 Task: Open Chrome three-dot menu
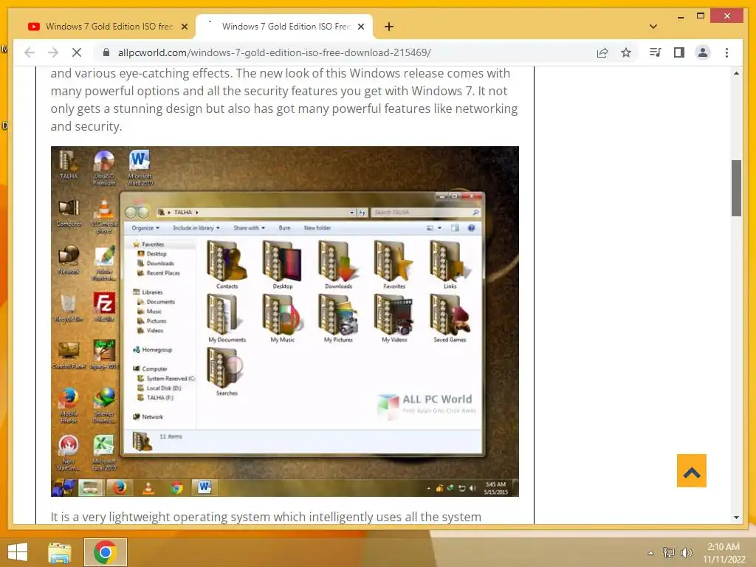[x=726, y=52]
